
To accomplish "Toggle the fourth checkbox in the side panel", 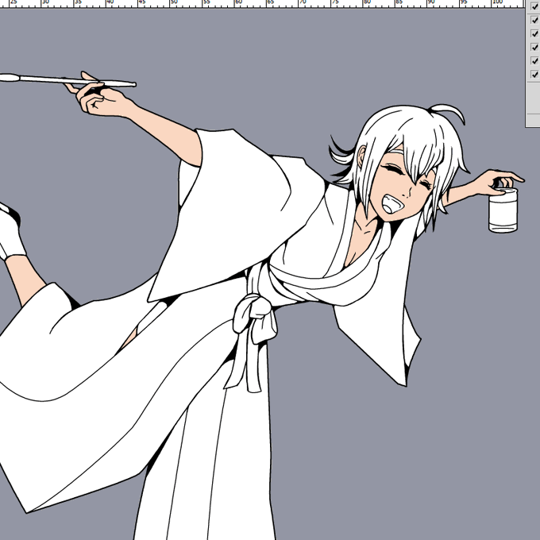I will (x=534, y=47).
